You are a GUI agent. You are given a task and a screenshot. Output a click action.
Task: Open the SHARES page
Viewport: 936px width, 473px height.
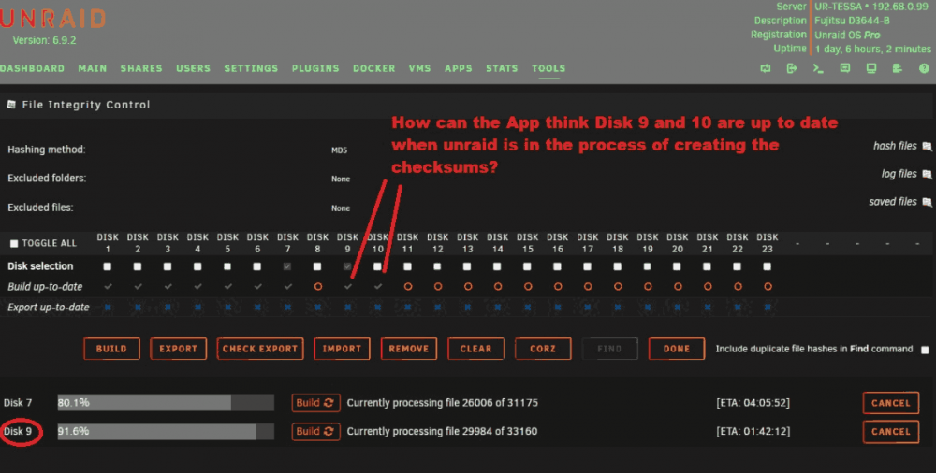pyautogui.click(x=141, y=68)
